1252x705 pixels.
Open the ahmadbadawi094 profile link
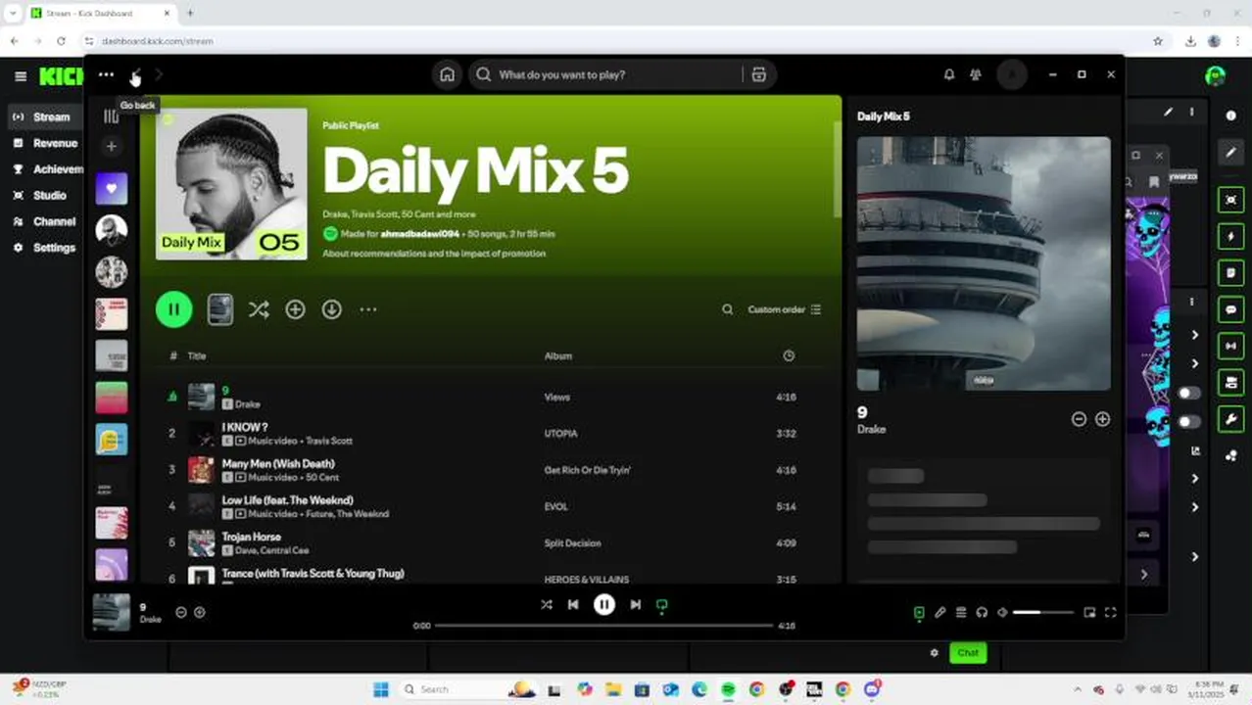[419, 234]
